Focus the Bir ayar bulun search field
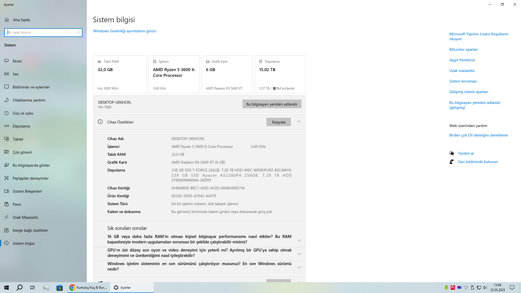Screen dimensions: 521x293 (x=43, y=33)
